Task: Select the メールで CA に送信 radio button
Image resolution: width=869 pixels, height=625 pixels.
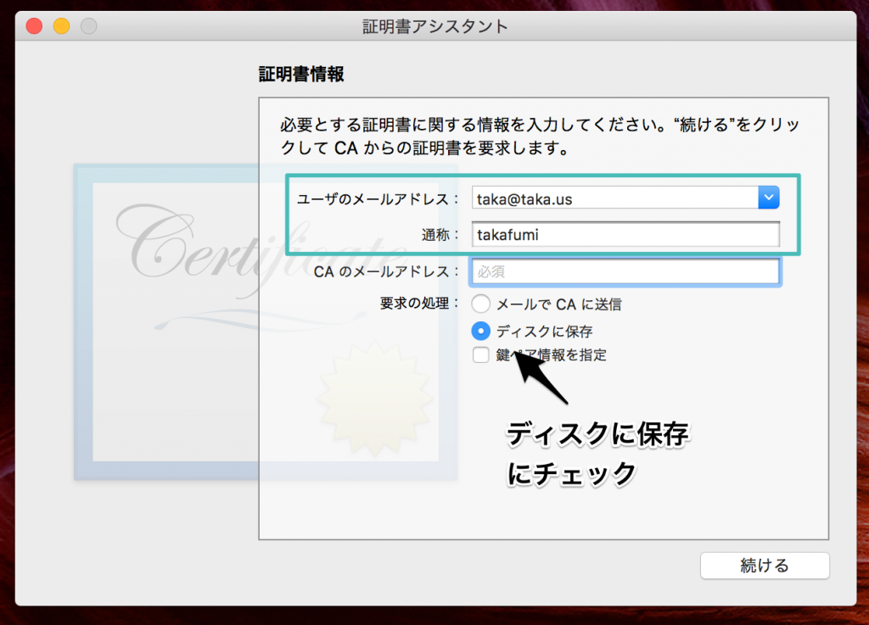Action: coord(480,304)
